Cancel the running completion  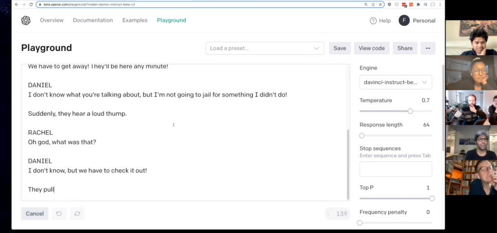(x=34, y=214)
